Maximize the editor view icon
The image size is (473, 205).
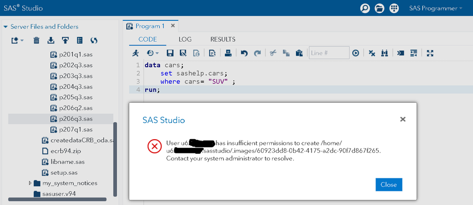(430, 53)
